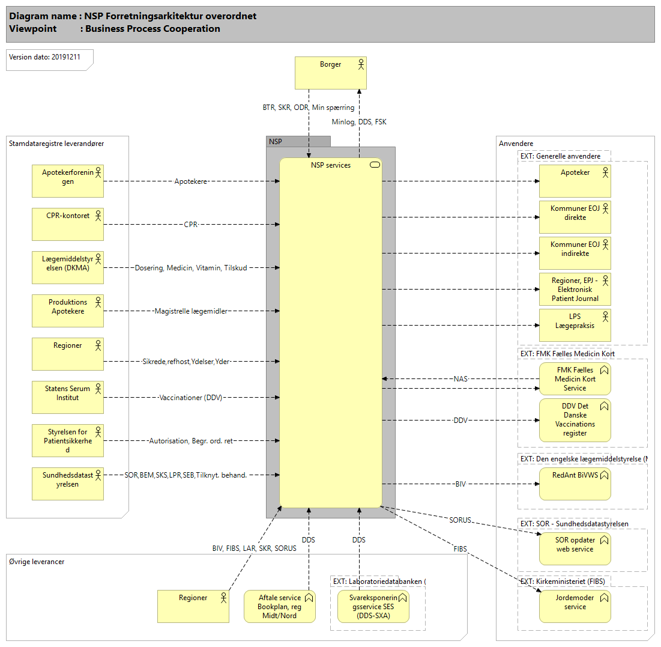Click the actor icon in Borger box
This screenshot has height=647, width=661.
click(x=361, y=64)
